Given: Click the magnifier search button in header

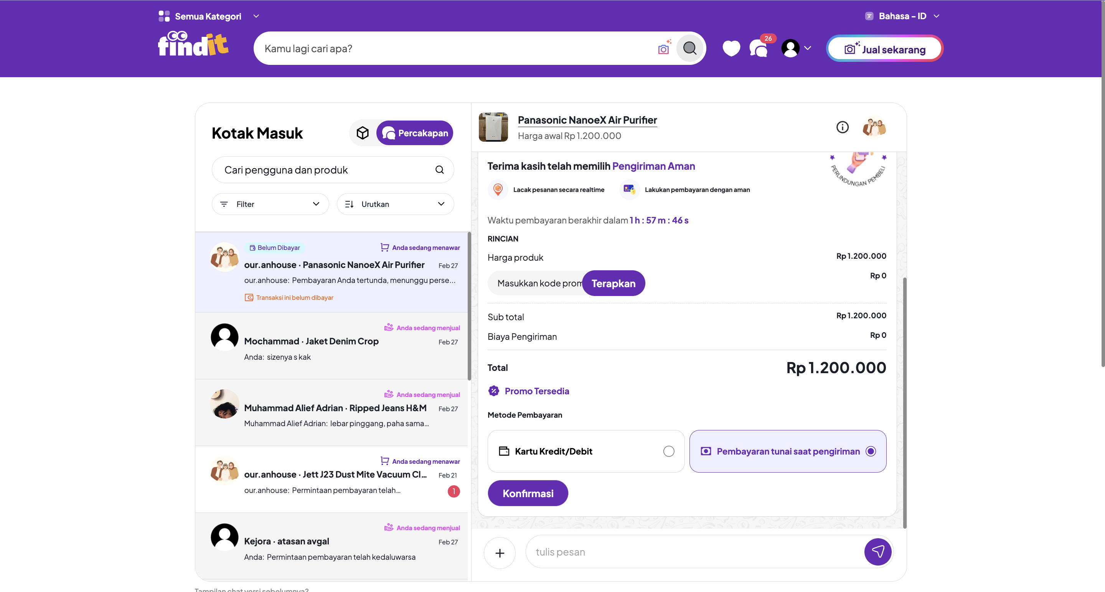Looking at the screenshot, I should pos(689,48).
